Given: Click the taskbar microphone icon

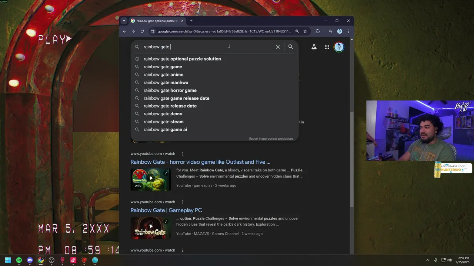Looking at the screenshot, I should (435, 260).
